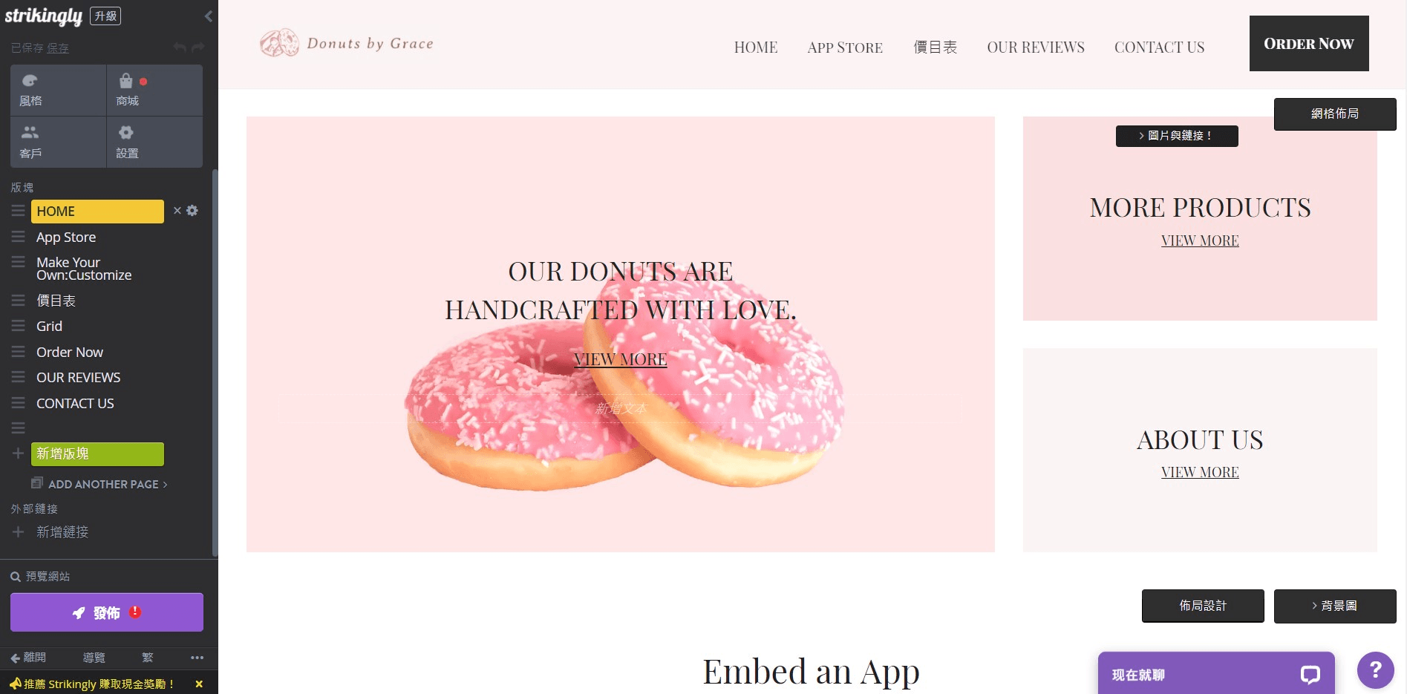Image resolution: width=1407 pixels, height=694 pixels.
Task: Click the gear icon beside HOME section
Action: [x=192, y=211]
